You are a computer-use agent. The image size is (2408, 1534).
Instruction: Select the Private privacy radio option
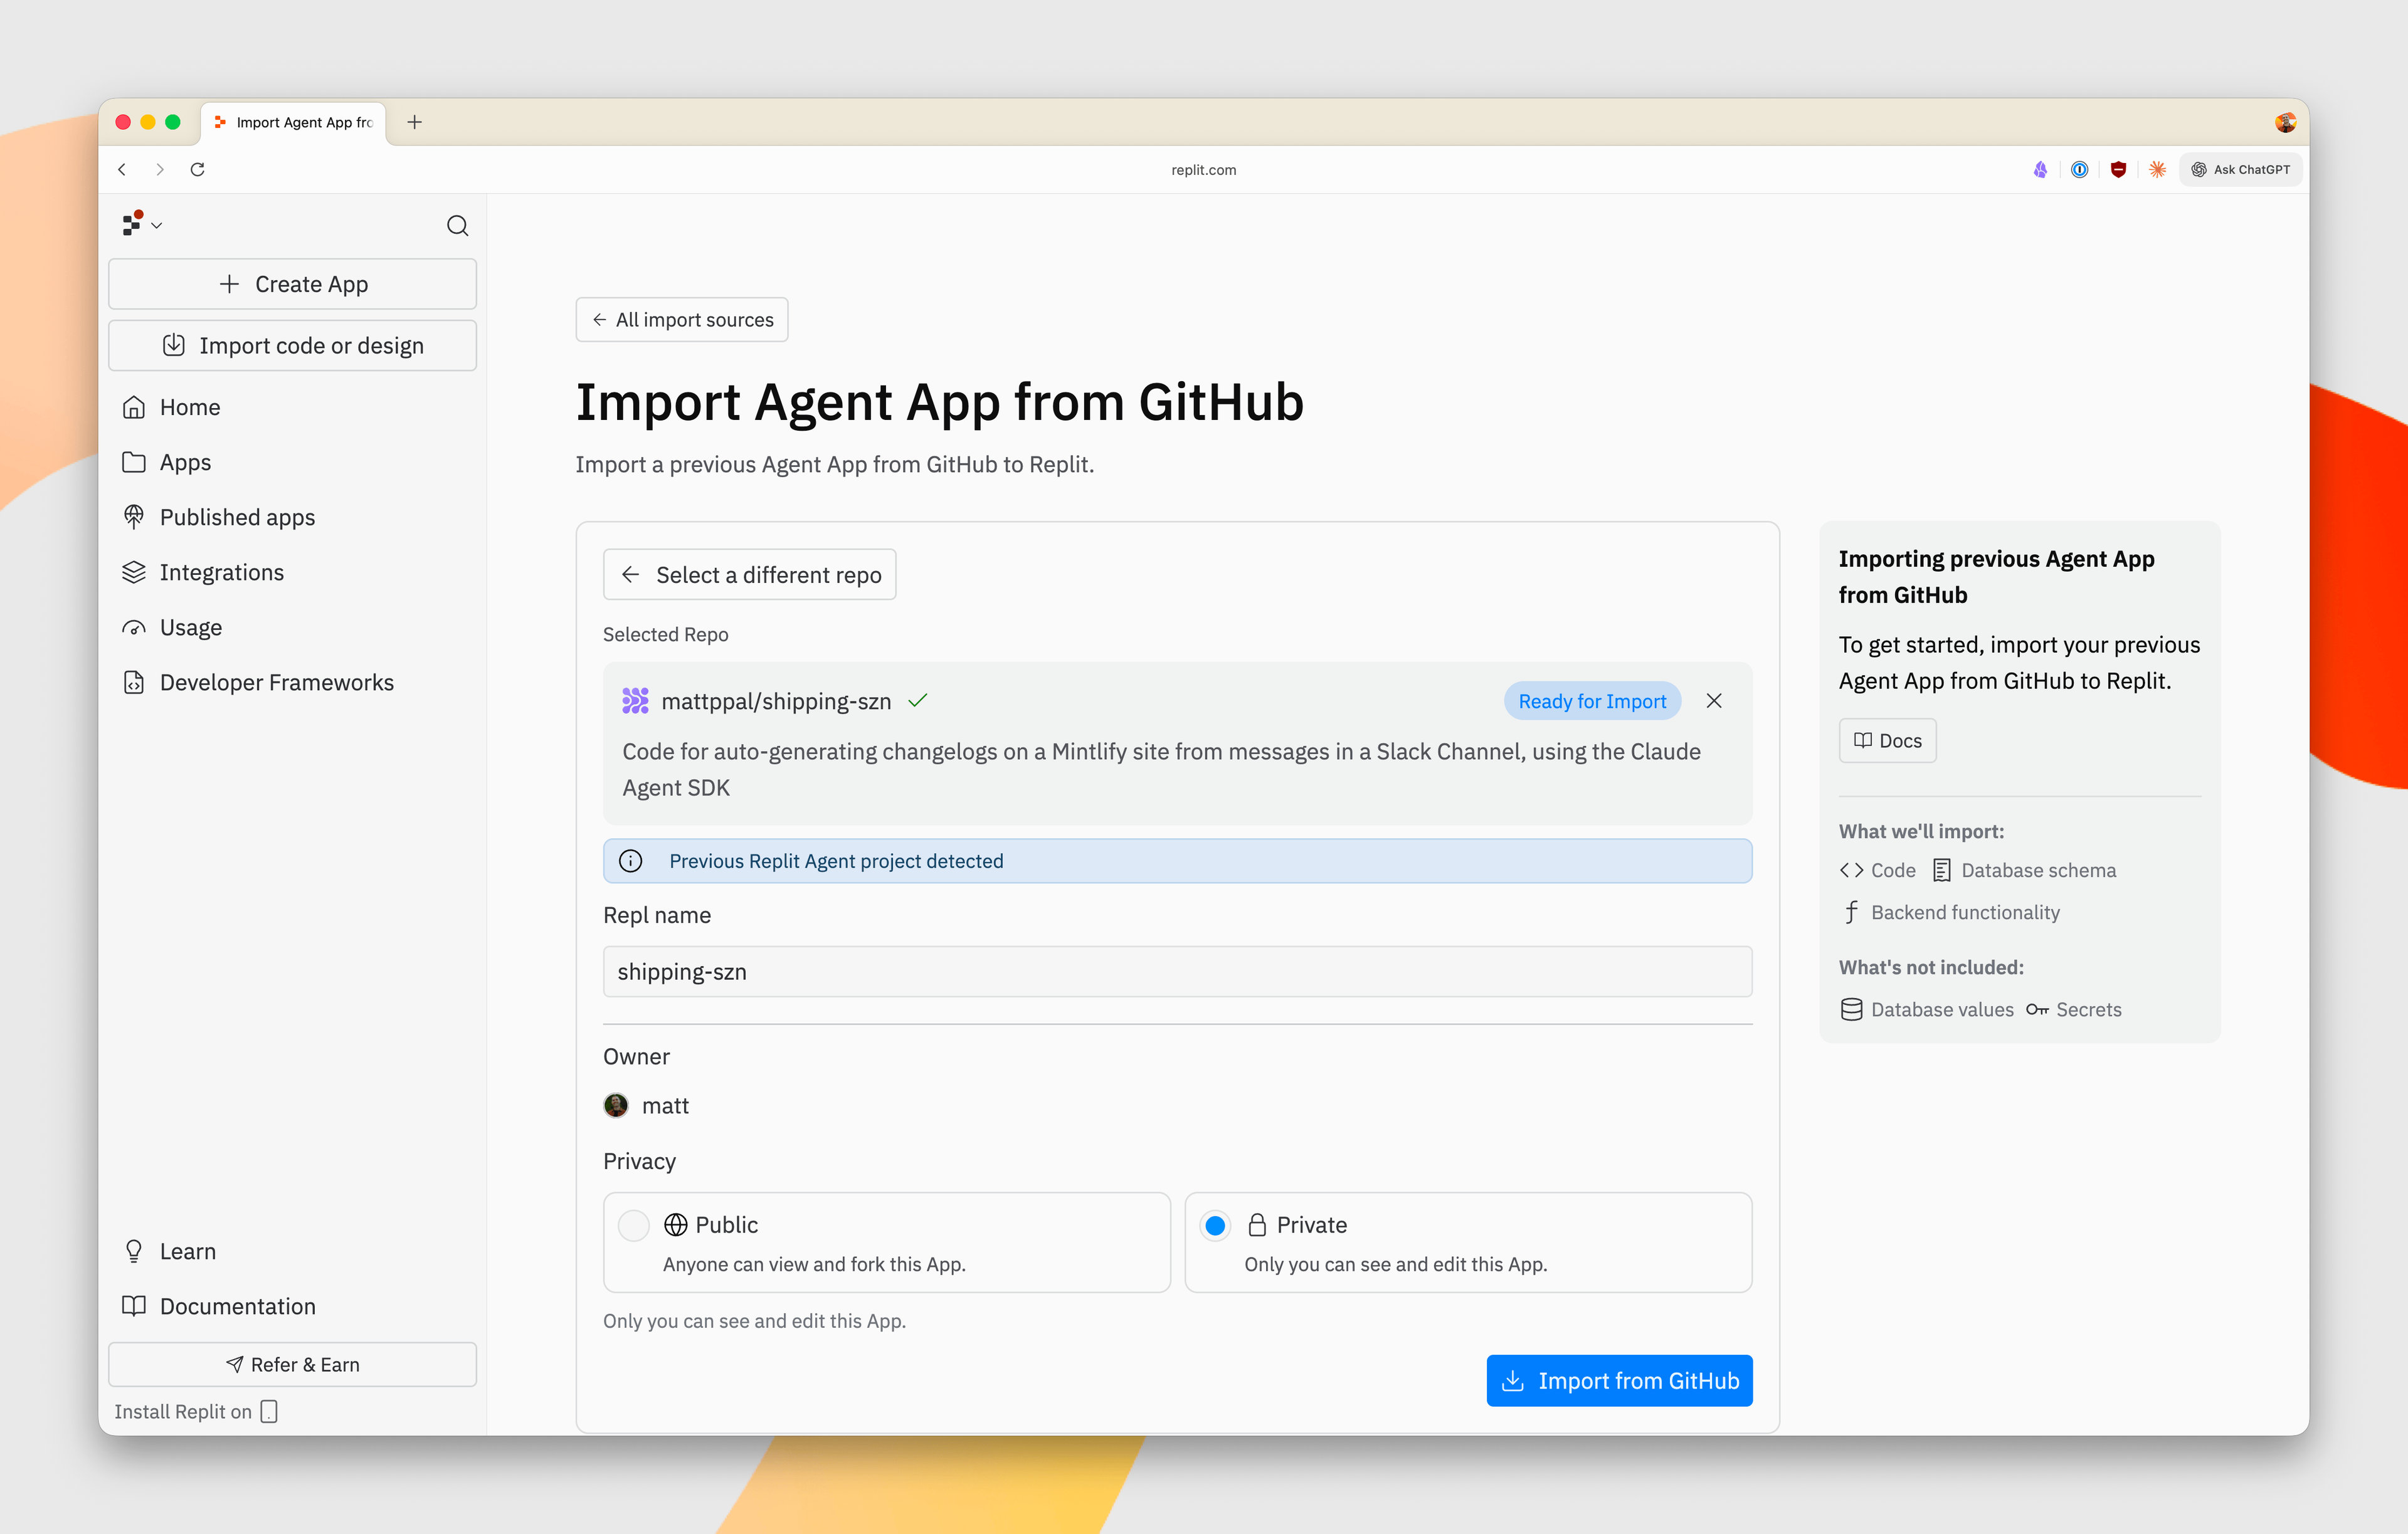click(x=1215, y=1225)
